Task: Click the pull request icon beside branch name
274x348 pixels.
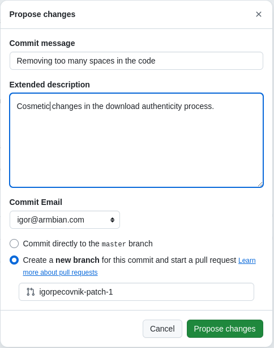Action: pos(31,292)
